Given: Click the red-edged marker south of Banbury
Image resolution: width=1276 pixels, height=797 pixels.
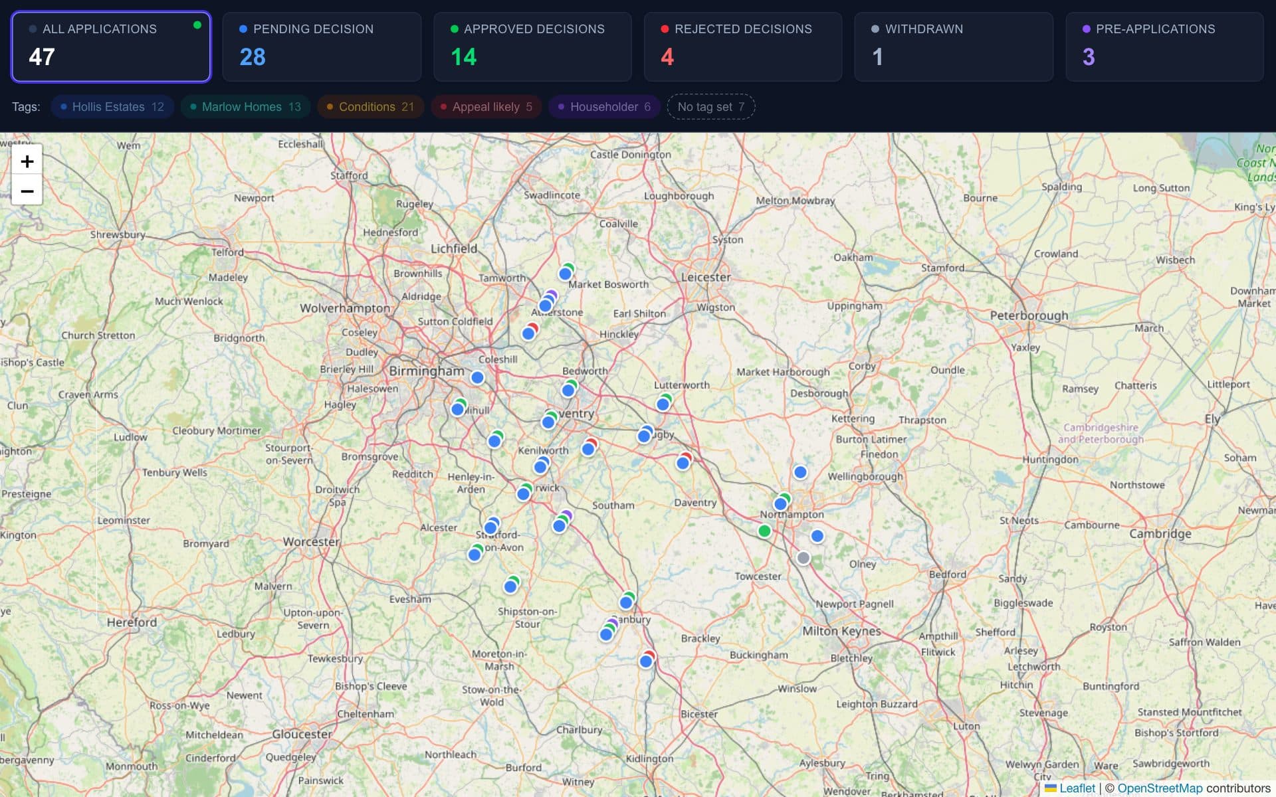Looking at the screenshot, I should [x=645, y=661].
